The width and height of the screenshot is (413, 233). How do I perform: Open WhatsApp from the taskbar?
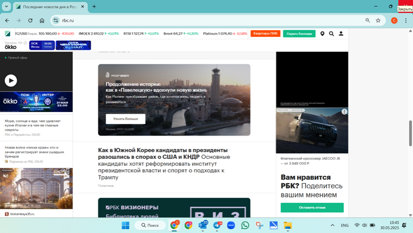pyautogui.click(x=245, y=225)
